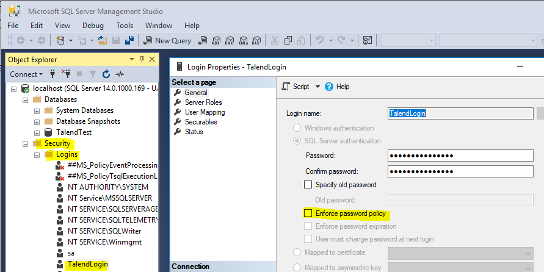Collapse the Databases folder node

click(x=25, y=100)
